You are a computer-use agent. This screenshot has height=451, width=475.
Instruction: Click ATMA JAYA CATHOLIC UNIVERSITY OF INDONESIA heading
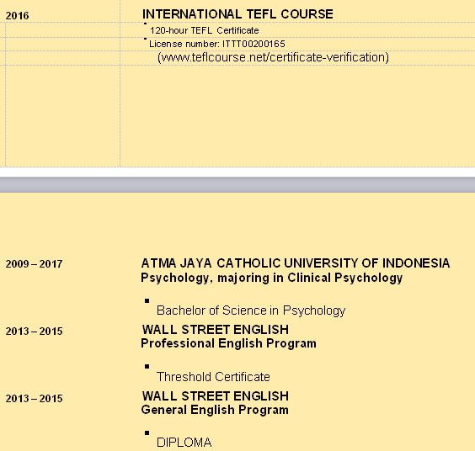point(296,263)
